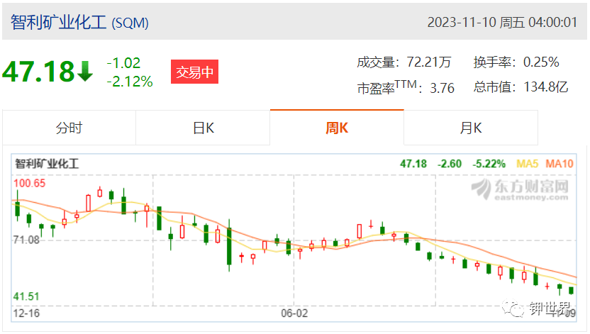Switch to the 月K monthly chart tab

point(471,128)
